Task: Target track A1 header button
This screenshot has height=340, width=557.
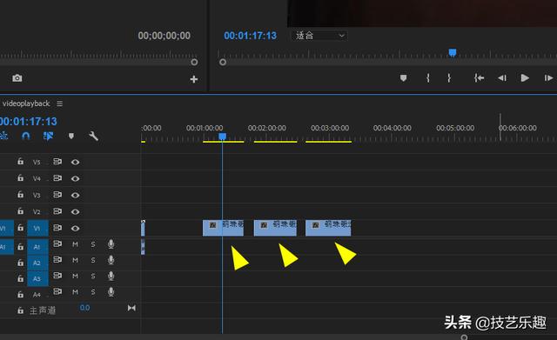Action: [x=37, y=247]
